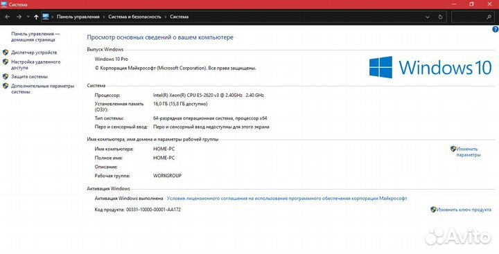
Task: Open Панель управления breadcrumb
Action: click(x=78, y=17)
